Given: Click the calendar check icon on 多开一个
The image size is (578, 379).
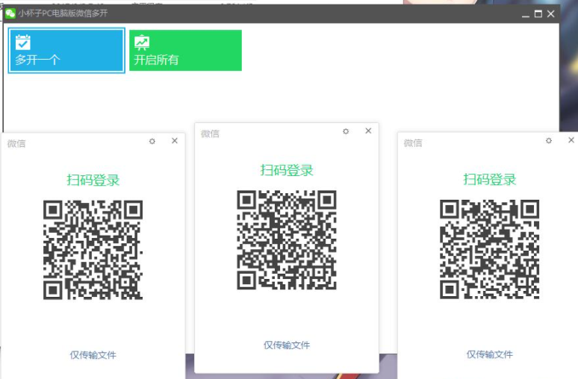Looking at the screenshot, I should 23,43.
